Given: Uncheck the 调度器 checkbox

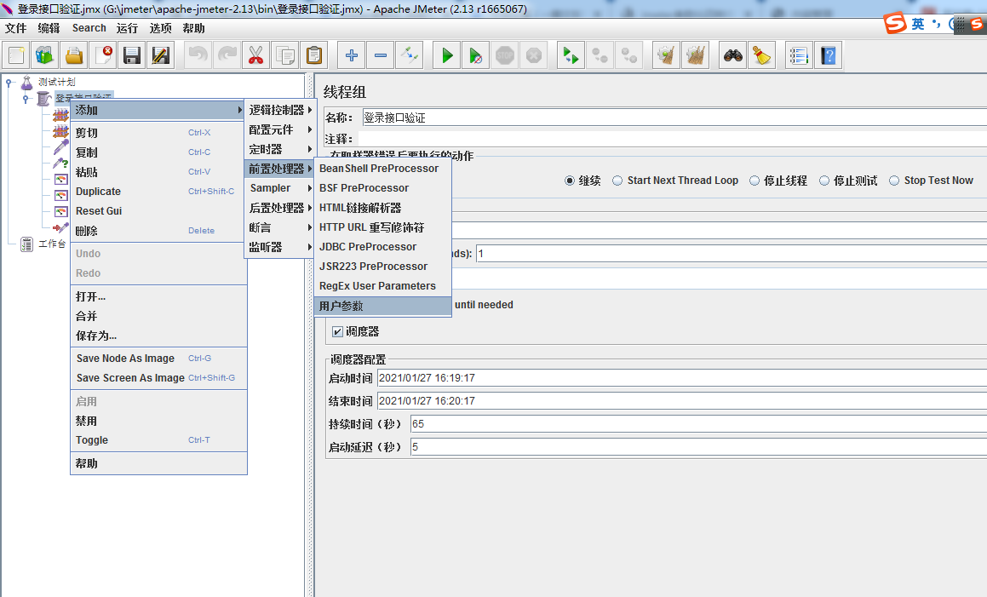Looking at the screenshot, I should (337, 332).
